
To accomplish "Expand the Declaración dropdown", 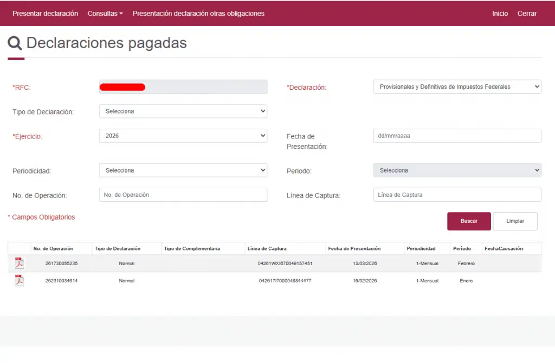I will click(457, 87).
